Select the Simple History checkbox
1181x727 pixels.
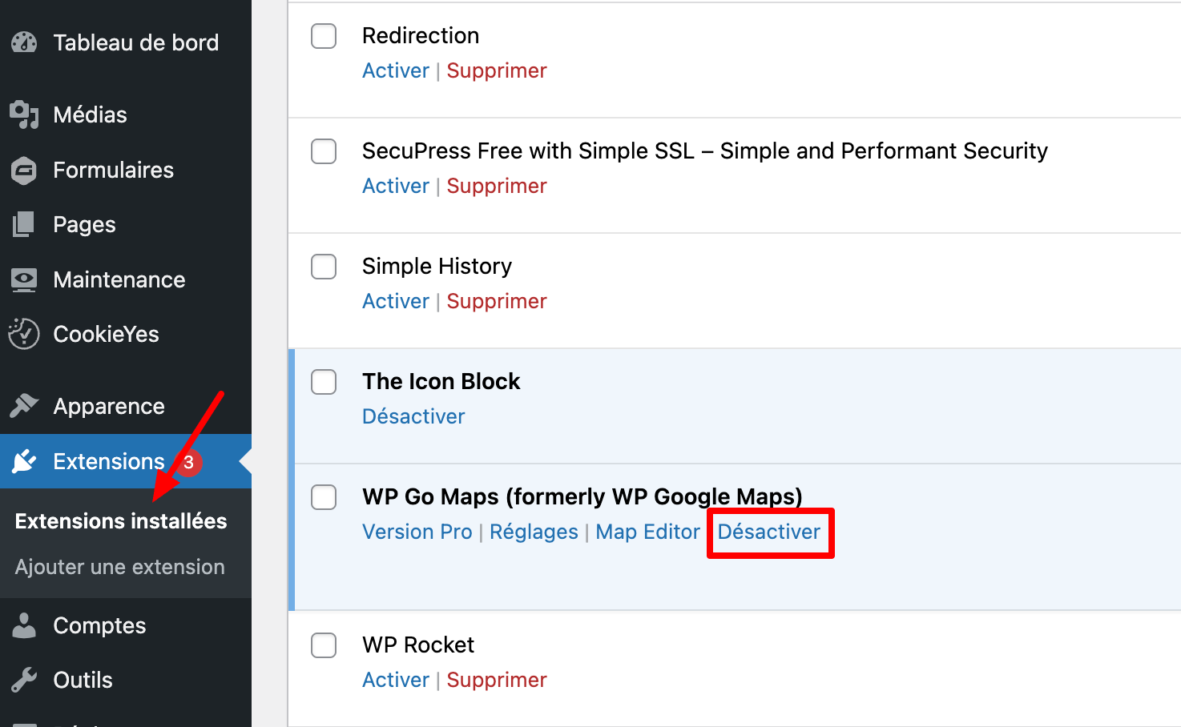[324, 267]
